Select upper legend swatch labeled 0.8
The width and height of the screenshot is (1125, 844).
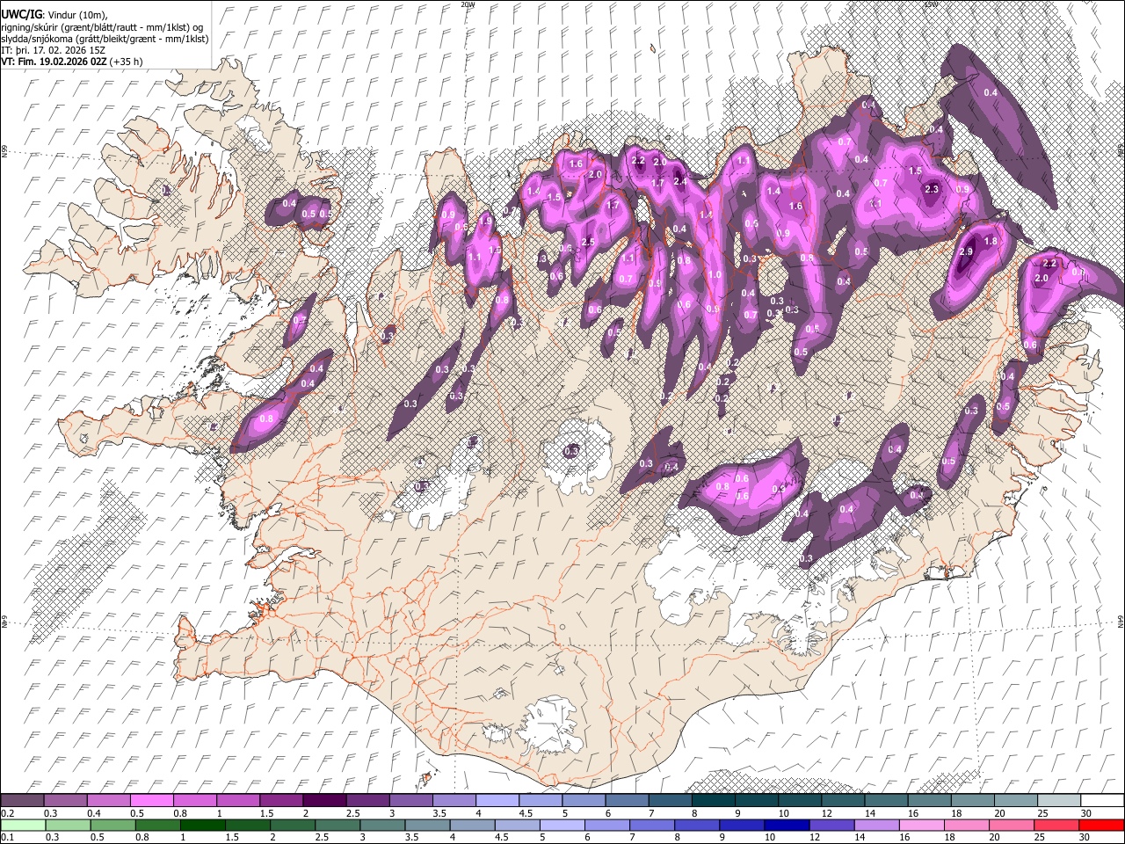click(x=194, y=801)
